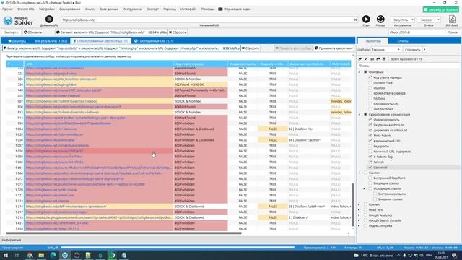
Task: Click the arrow share icon in parameters toolbar
Action: pyautogui.click(x=378, y=59)
